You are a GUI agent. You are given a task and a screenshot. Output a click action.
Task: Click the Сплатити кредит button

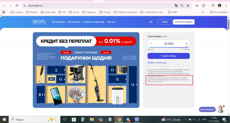[184, 22]
